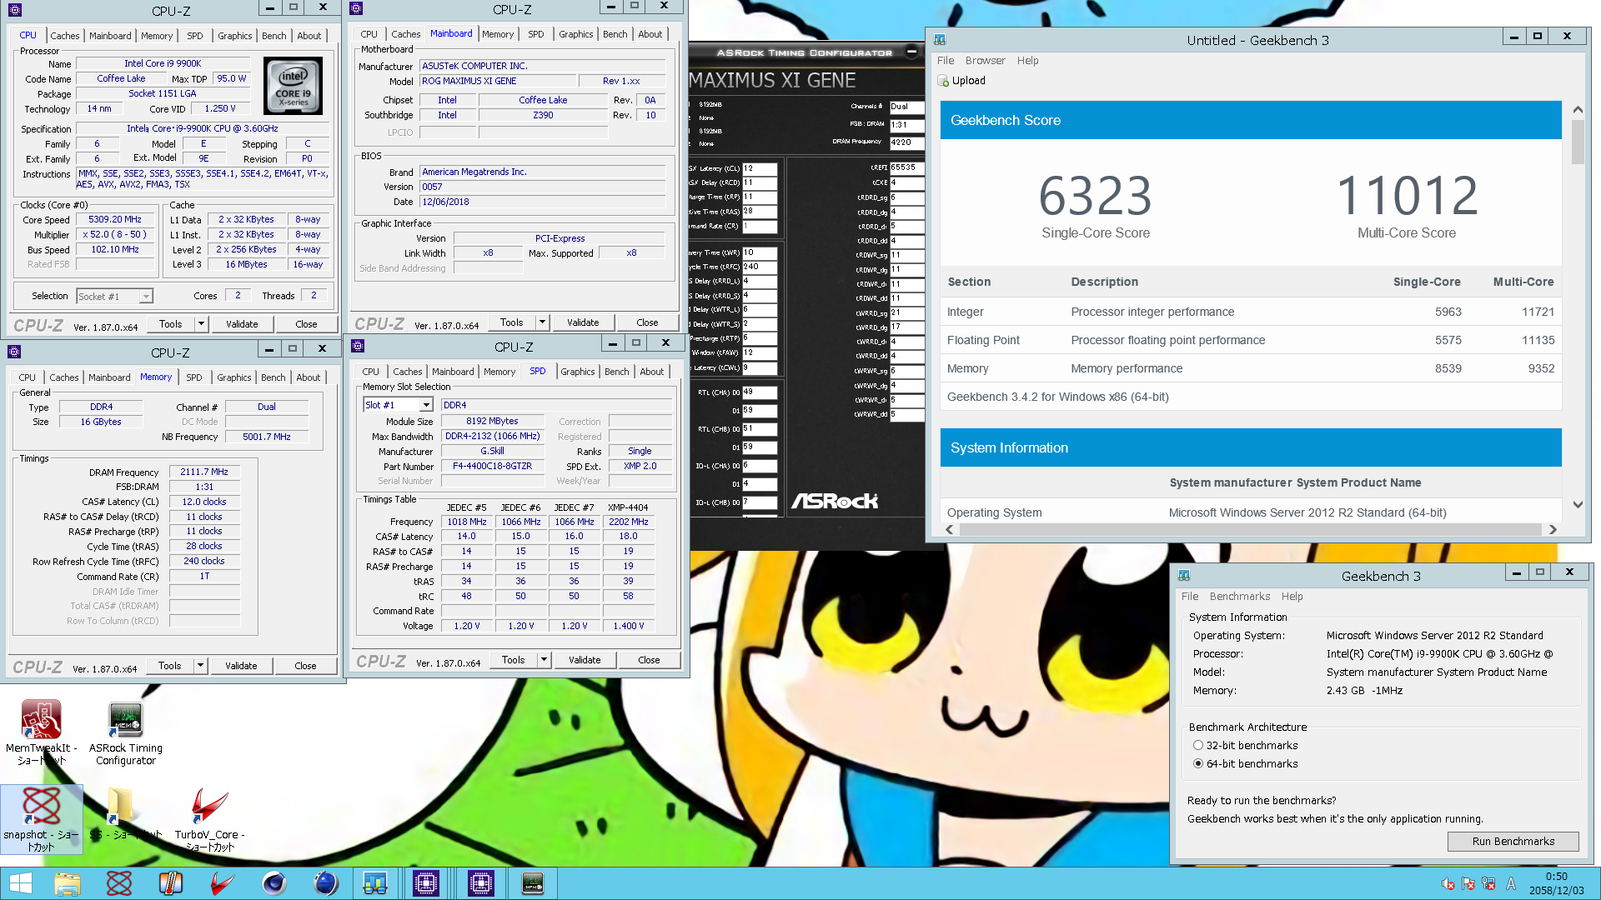Click the model ROG MAXIMUS XI GENE
The image size is (1601, 900).
tap(499, 82)
